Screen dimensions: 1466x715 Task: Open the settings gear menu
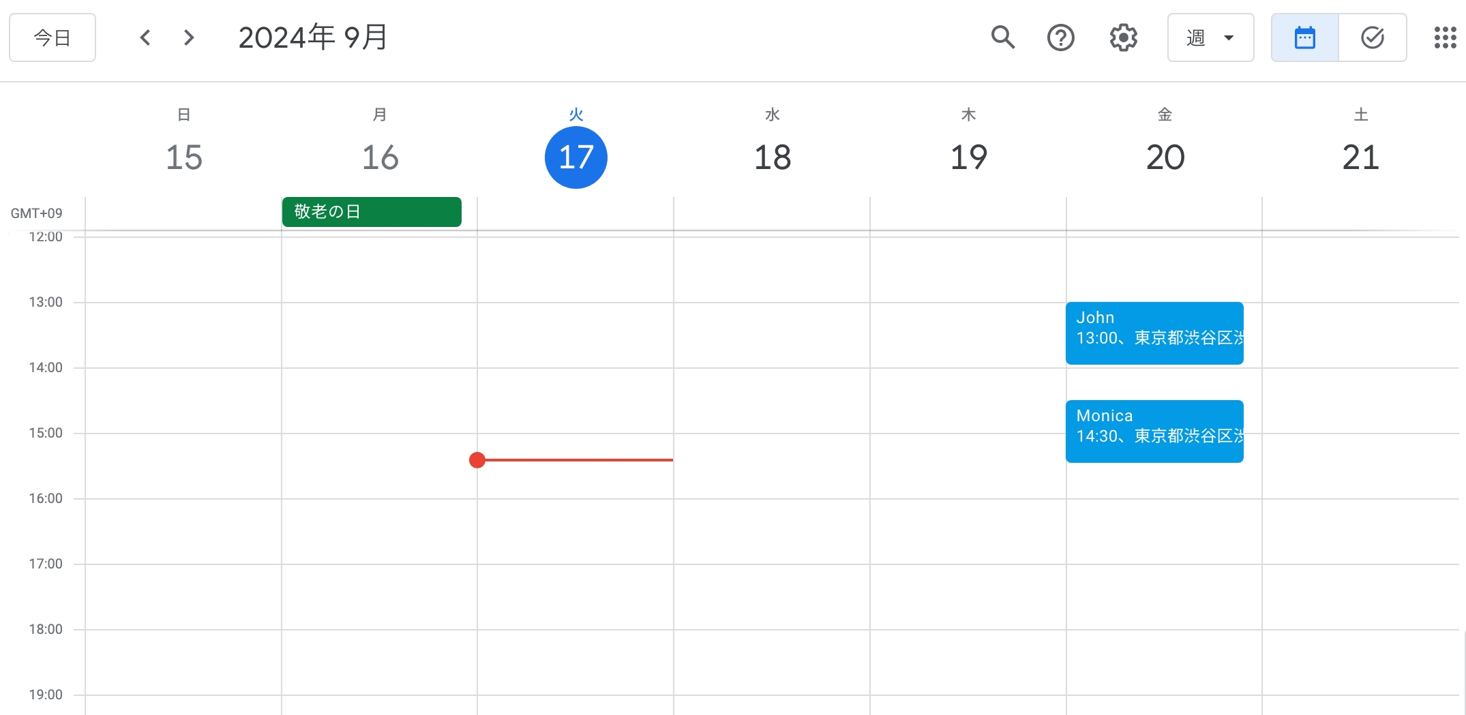[x=1123, y=37]
